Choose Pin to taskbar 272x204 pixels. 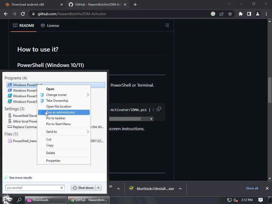click(64, 118)
